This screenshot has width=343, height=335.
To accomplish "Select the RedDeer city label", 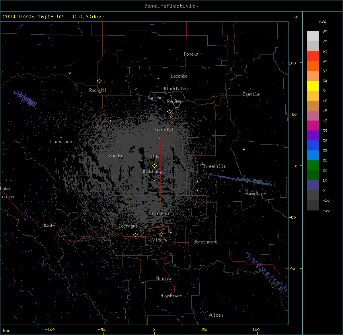I will coord(175,101).
